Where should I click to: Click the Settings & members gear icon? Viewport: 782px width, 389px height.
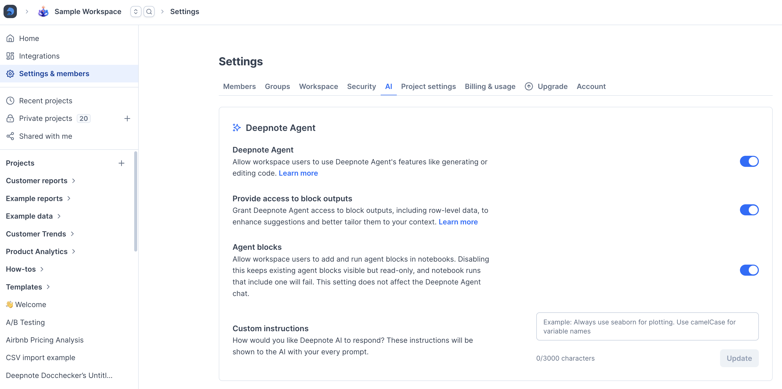coord(10,74)
